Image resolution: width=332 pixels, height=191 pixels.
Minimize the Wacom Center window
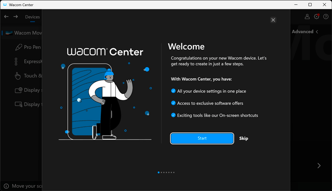(296, 5)
